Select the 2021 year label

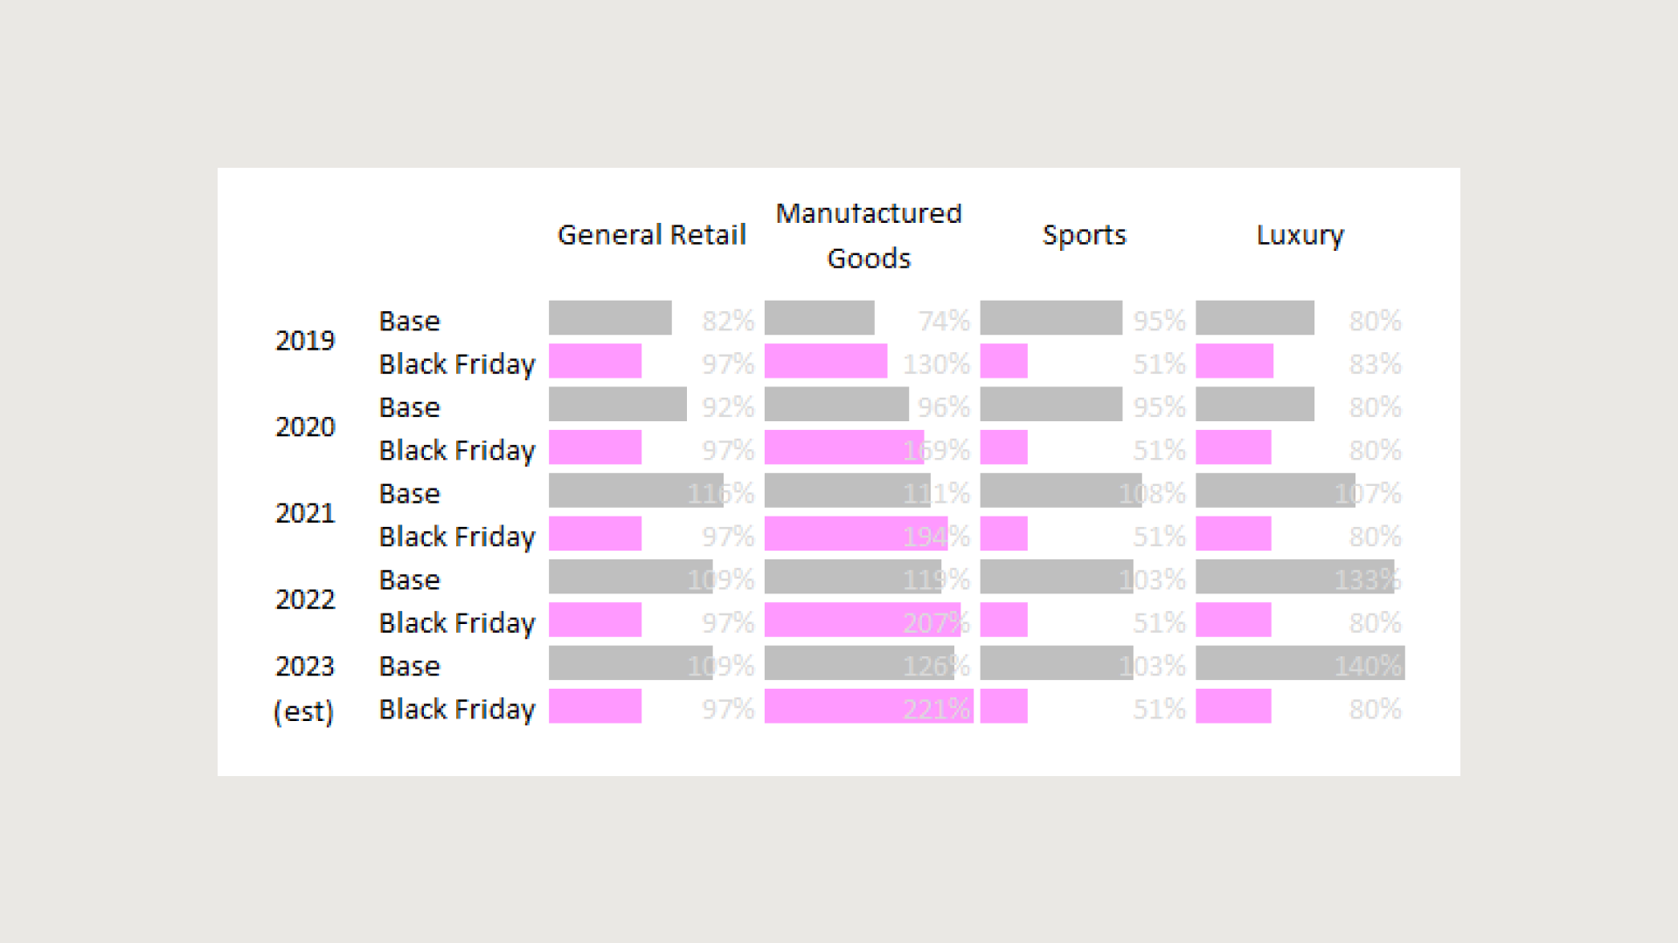[305, 513]
